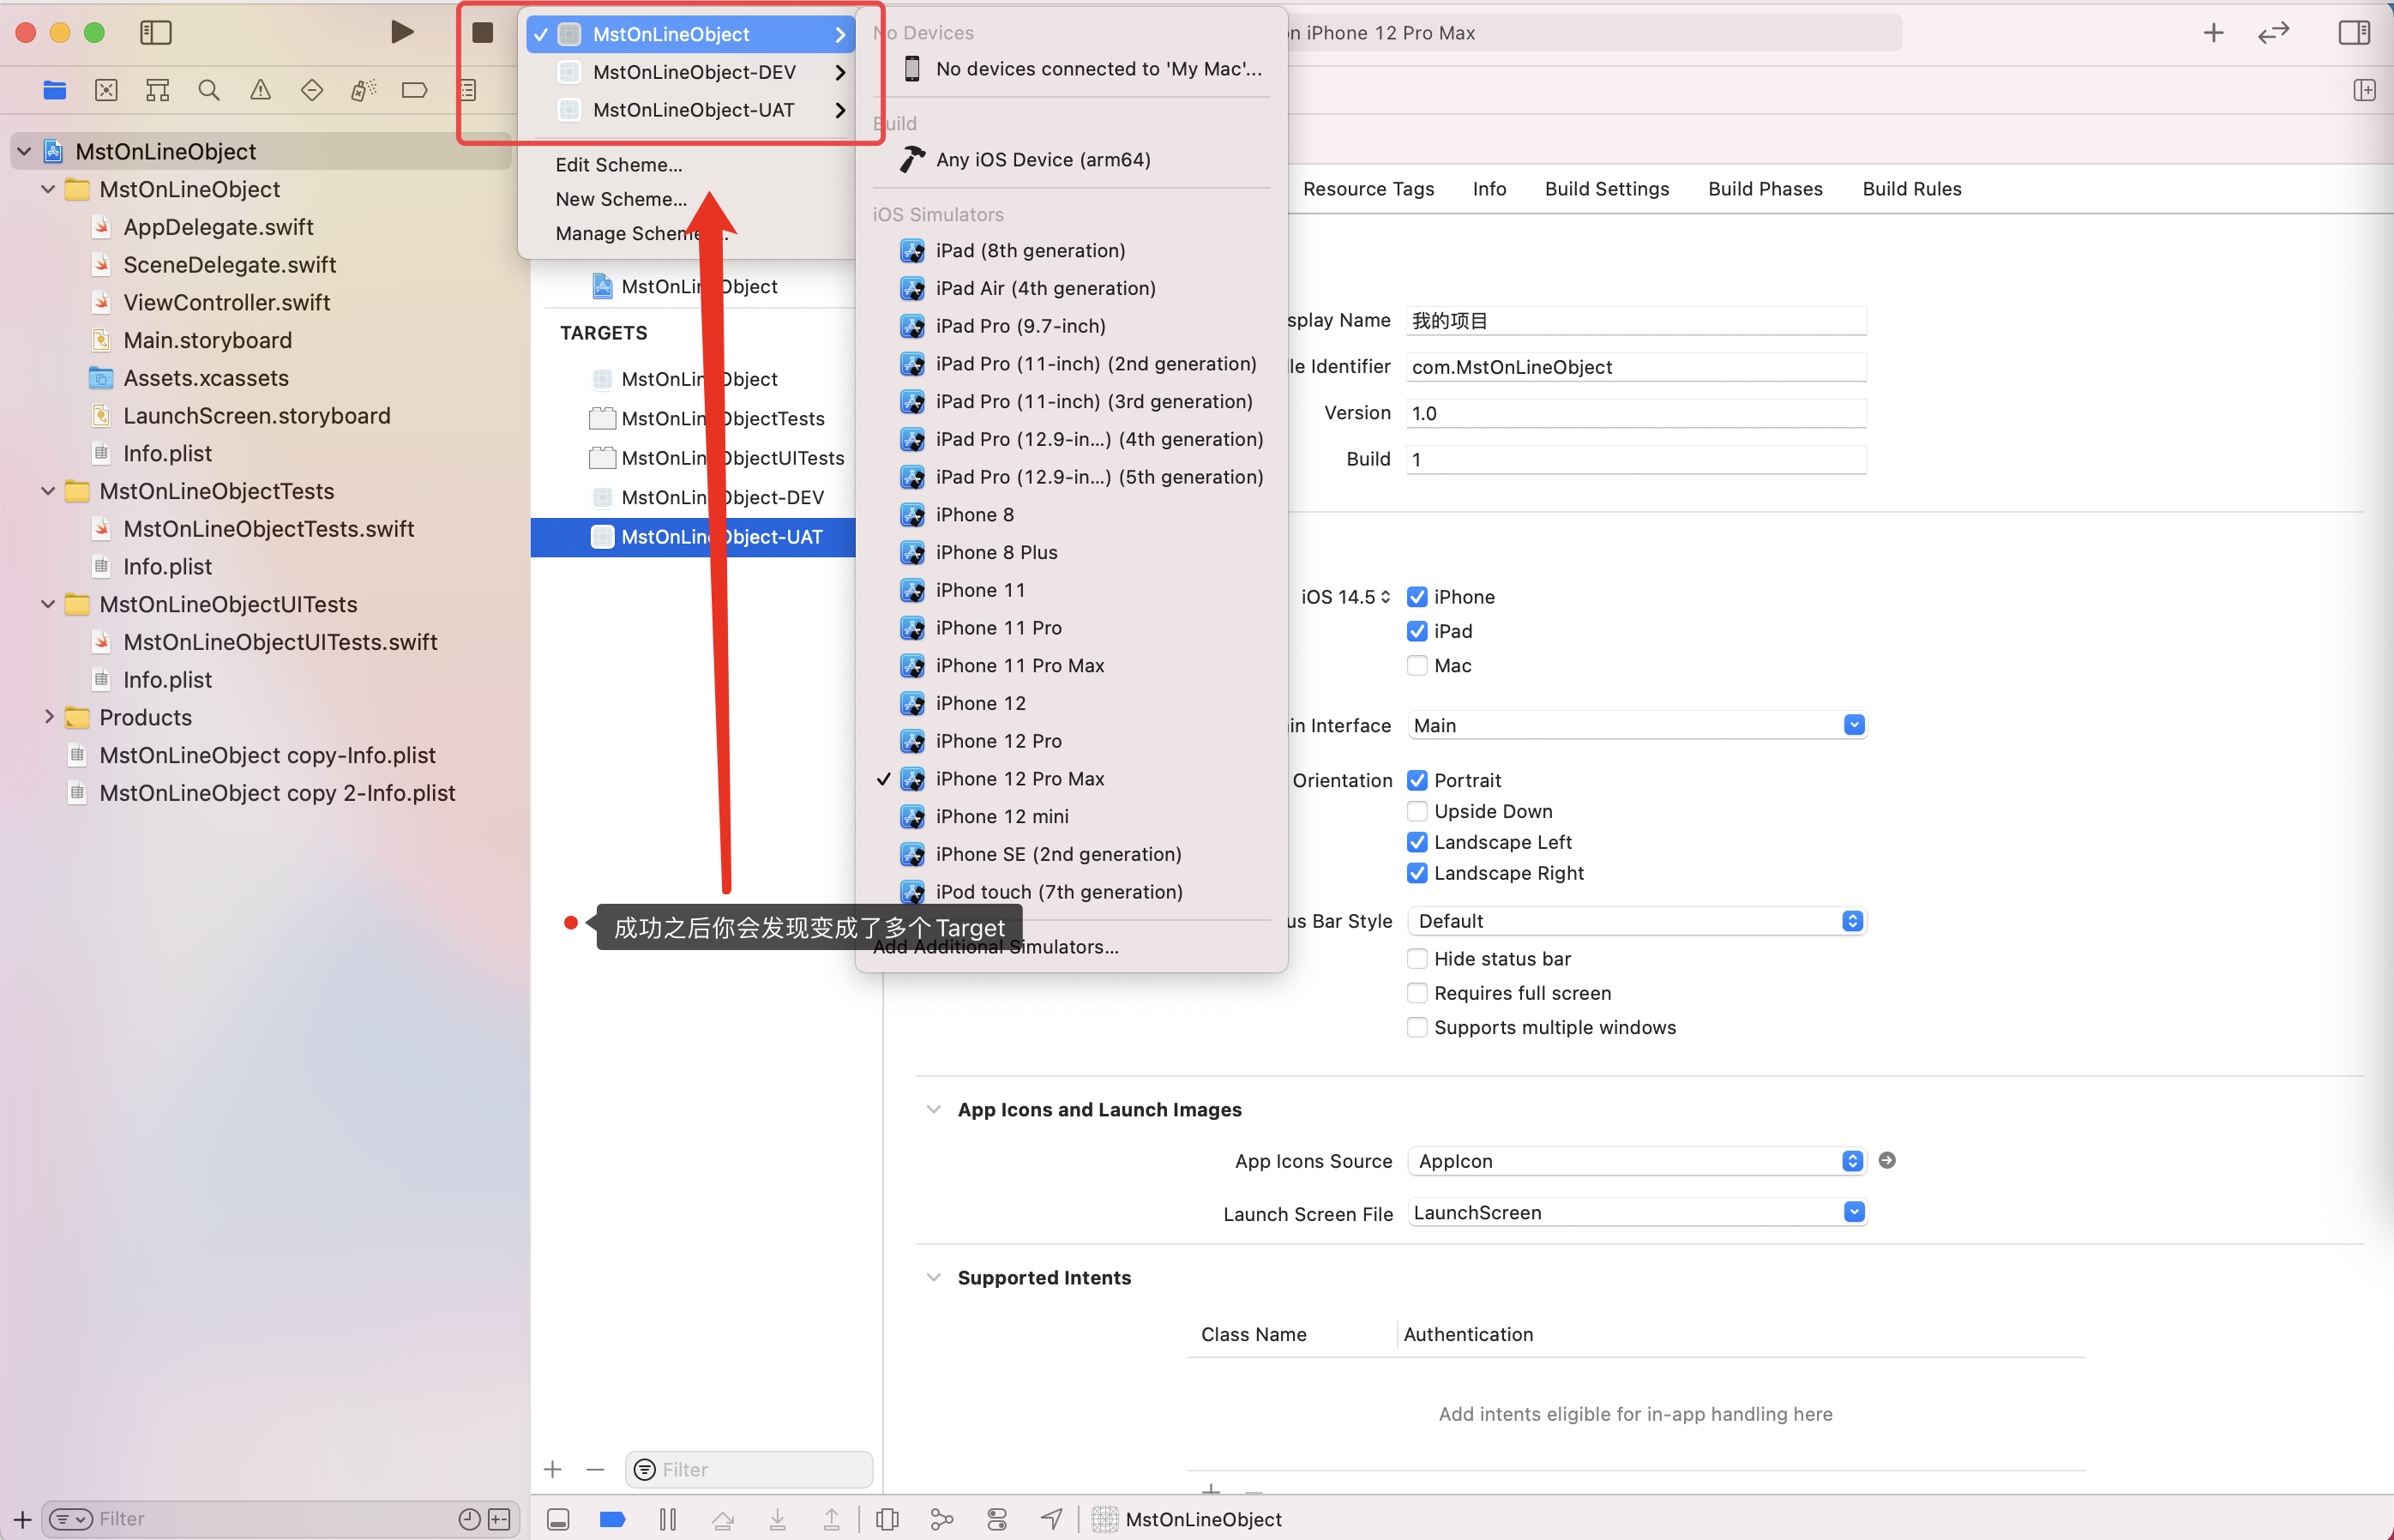Click the breakpoints toggle icon in debug bar
The height and width of the screenshot is (1540, 2394).
613,1520
